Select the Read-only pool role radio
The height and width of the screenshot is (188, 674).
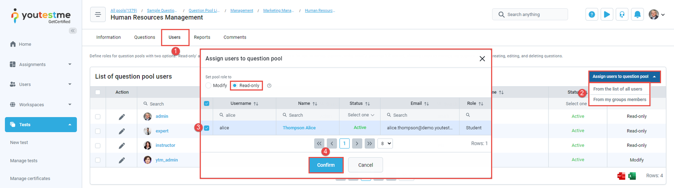(235, 86)
